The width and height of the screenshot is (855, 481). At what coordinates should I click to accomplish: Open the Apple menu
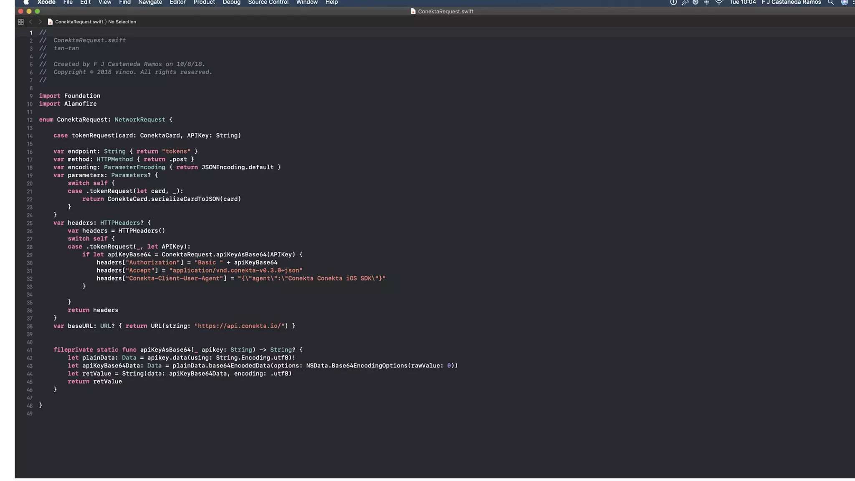pos(26,3)
